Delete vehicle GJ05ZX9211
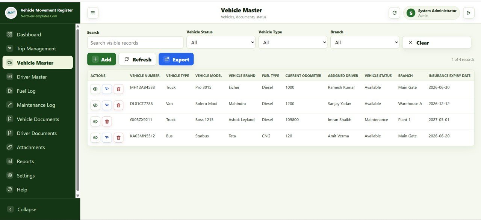Screen dimensions: 481x220 107,121
